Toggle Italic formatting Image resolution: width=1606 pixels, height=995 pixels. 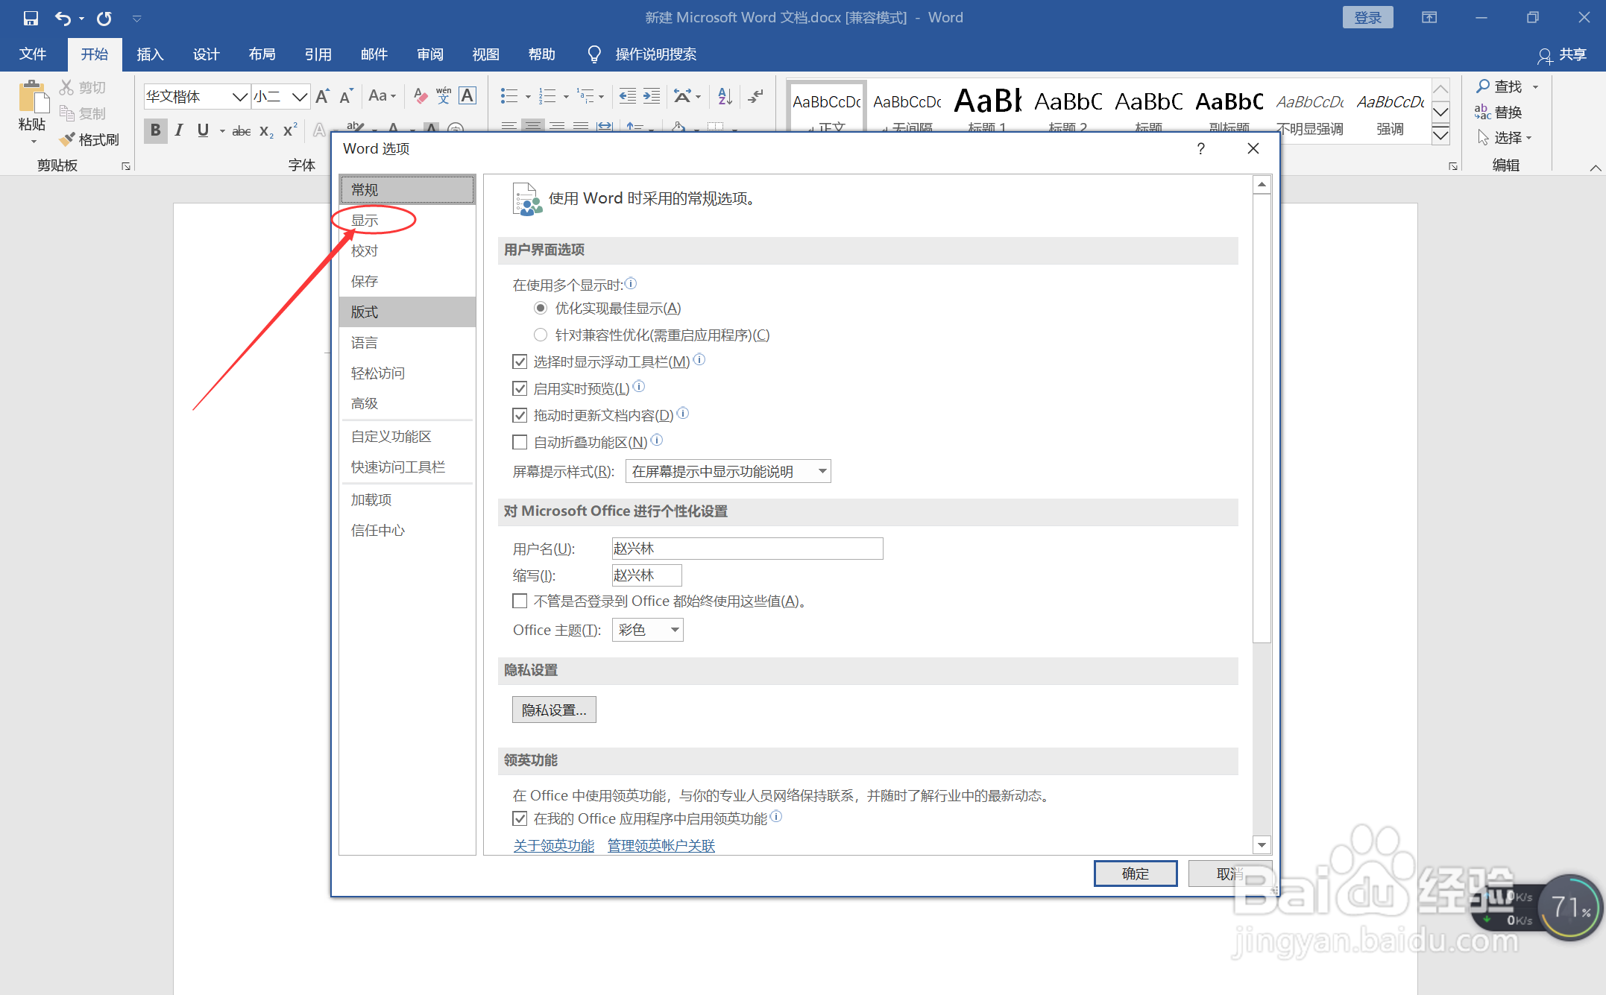(x=179, y=130)
